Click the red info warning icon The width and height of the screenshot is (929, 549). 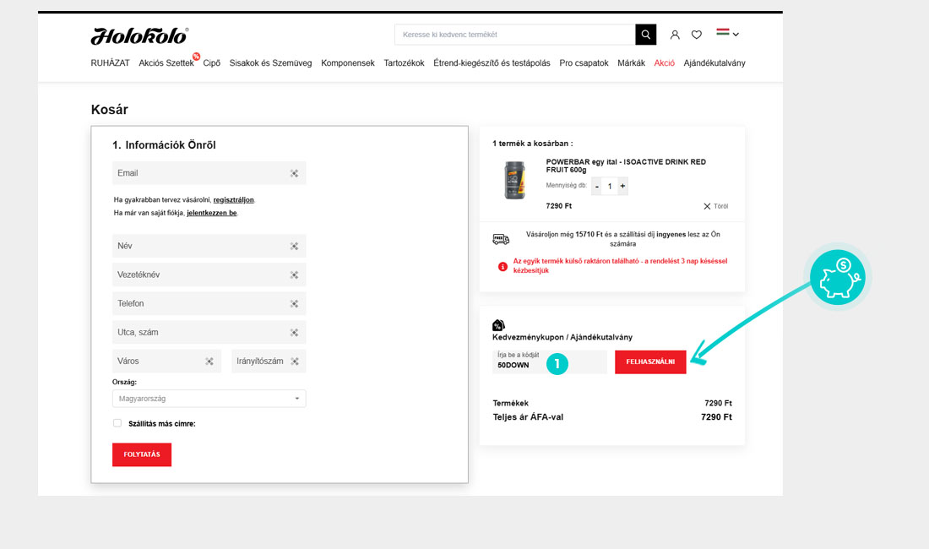click(x=503, y=266)
